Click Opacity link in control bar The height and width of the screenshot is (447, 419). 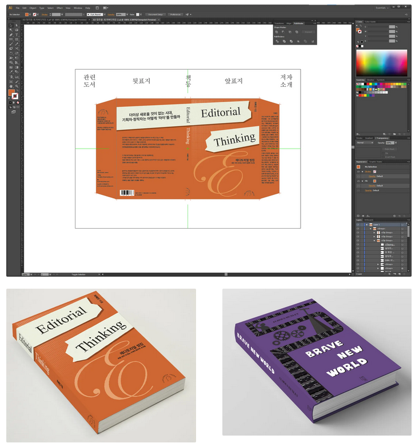pos(111,14)
